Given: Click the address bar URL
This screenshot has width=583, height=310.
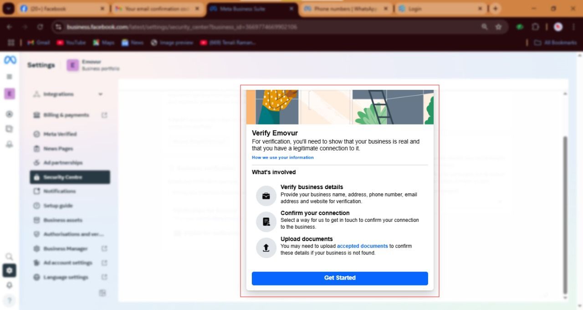Looking at the screenshot, I should (182, 27).
